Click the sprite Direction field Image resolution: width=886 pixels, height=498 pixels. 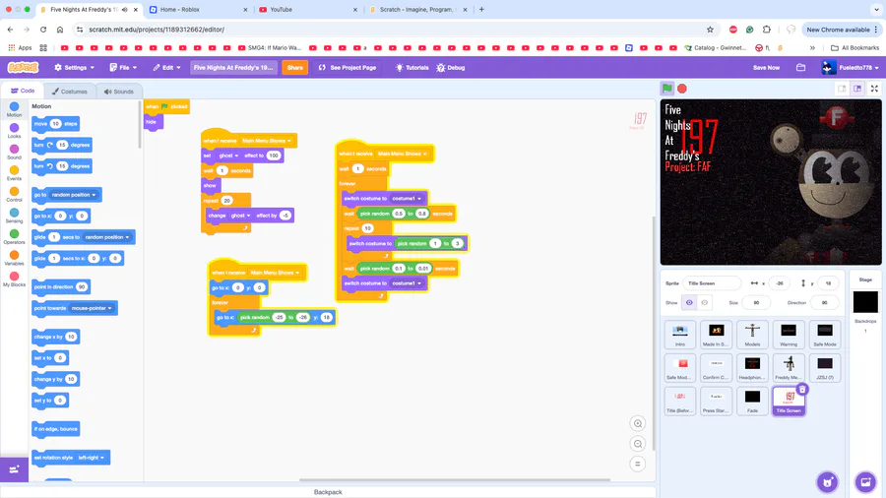pyautogui.click(x=824, y=303)
